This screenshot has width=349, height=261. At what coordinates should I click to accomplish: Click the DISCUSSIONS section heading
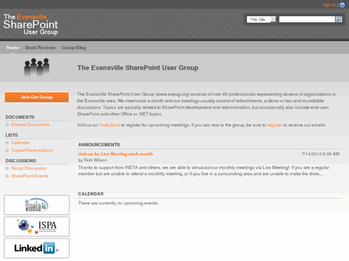pos(21,160)
